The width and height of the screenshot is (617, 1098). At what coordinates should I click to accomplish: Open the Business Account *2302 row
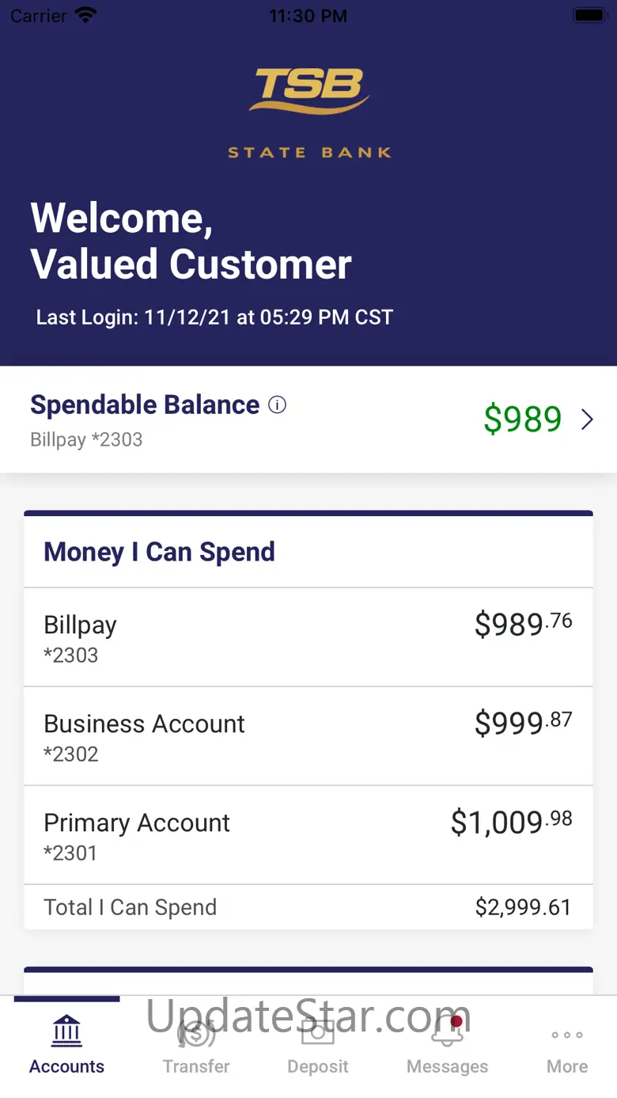tap(308, 736)
